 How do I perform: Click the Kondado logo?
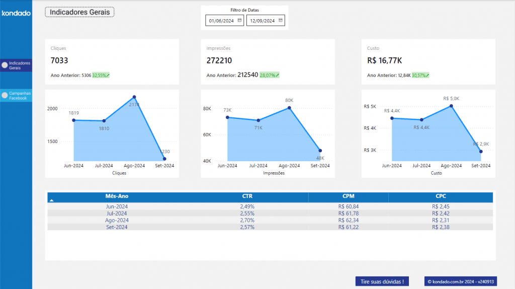pyautogui.click(x=16, y=13)
